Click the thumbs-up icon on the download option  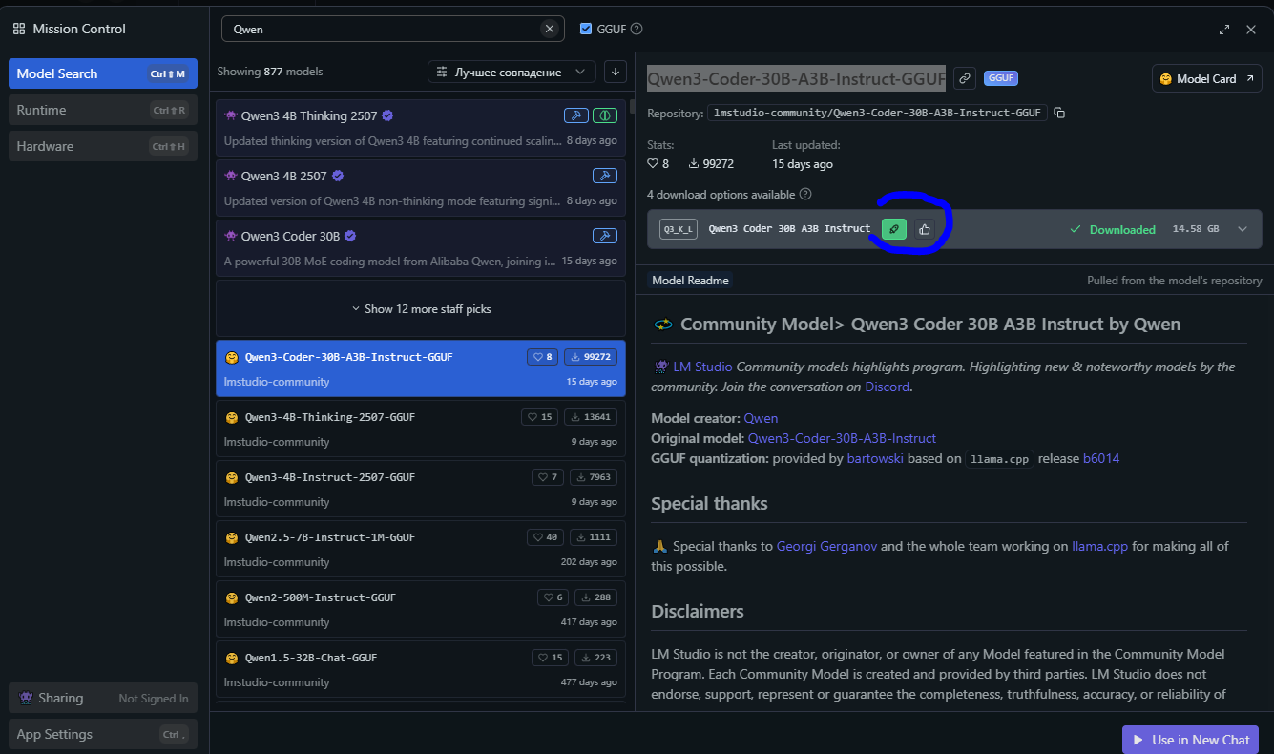[924, 229]
